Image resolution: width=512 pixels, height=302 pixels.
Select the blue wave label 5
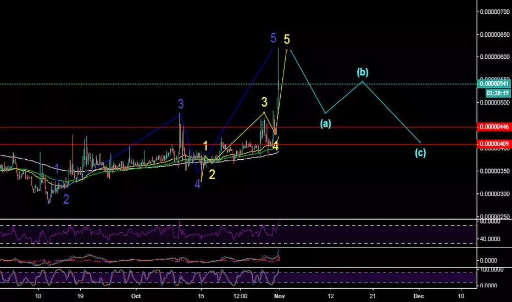click(x=274, y=38)
